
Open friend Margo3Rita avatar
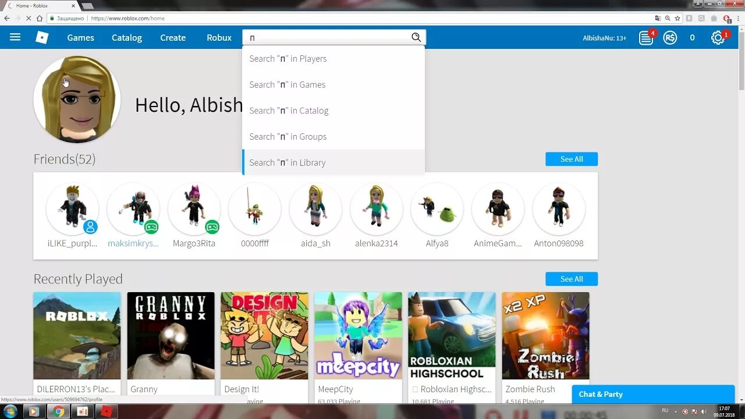[194, 209]
